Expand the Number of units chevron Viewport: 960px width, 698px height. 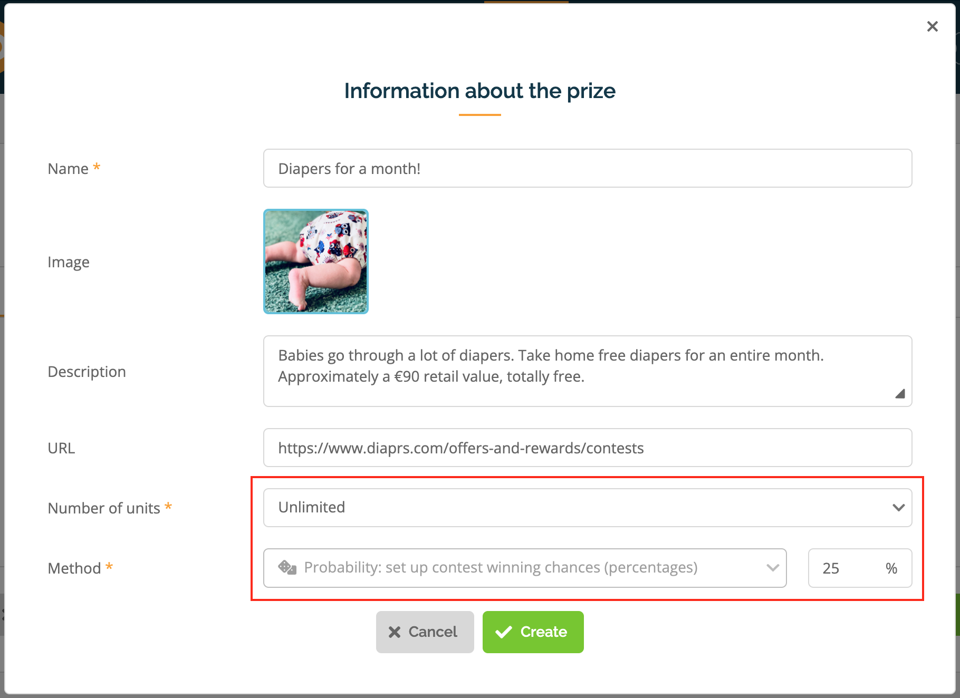pyautogui.click(x=898, y=508)
